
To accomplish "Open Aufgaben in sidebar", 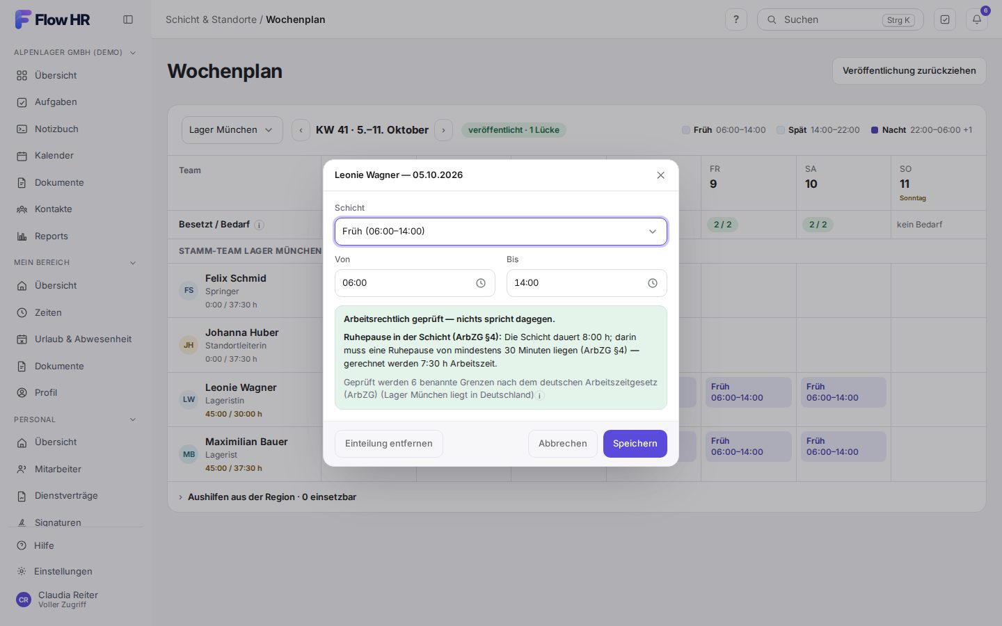I will click(76, 102).
